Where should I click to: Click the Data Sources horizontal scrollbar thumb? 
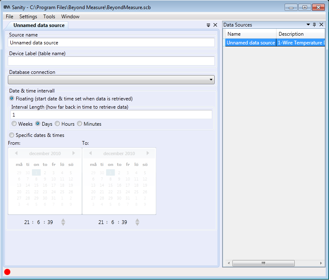[x=263, y=263]
